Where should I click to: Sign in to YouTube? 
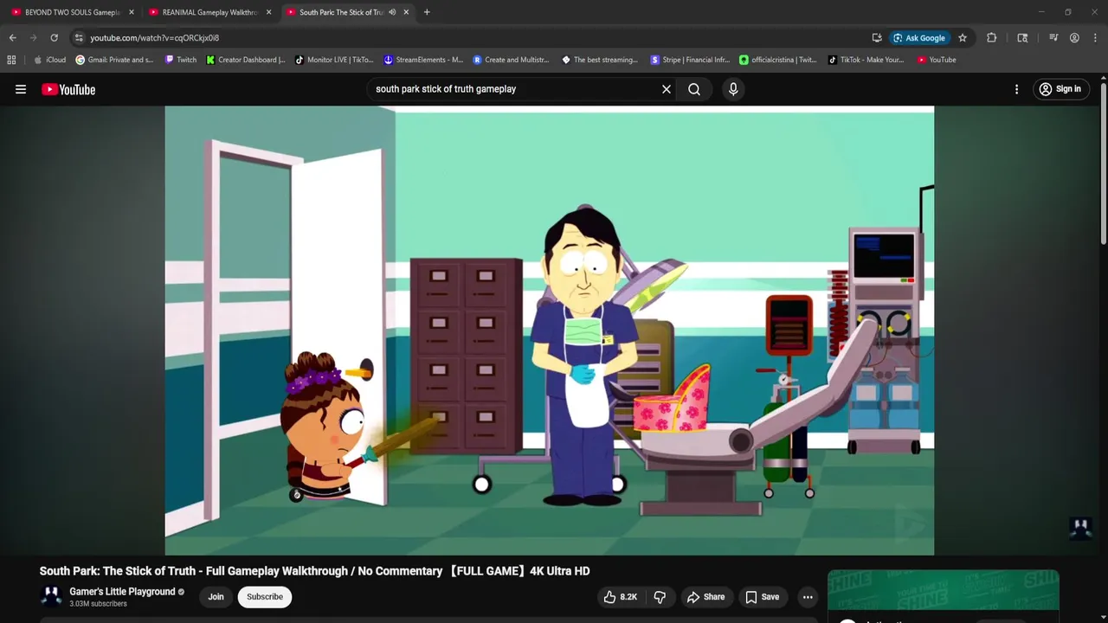[x=1060, y=89]
